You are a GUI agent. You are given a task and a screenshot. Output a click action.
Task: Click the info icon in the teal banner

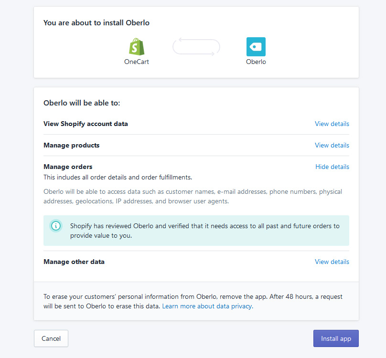(x=56, y=226)
